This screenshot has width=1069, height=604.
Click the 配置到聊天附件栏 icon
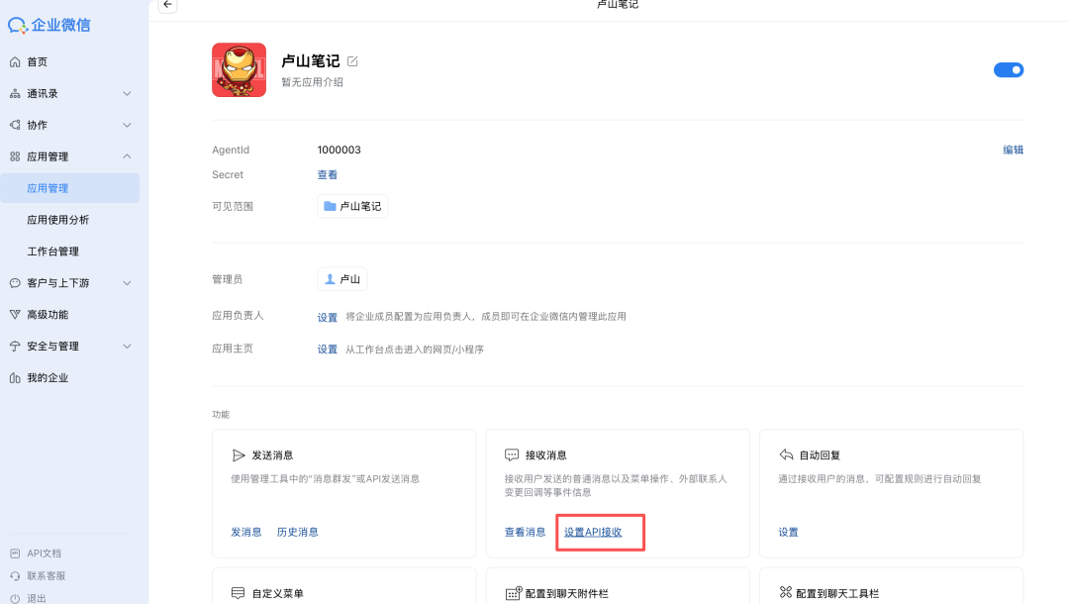coord(514,593)
